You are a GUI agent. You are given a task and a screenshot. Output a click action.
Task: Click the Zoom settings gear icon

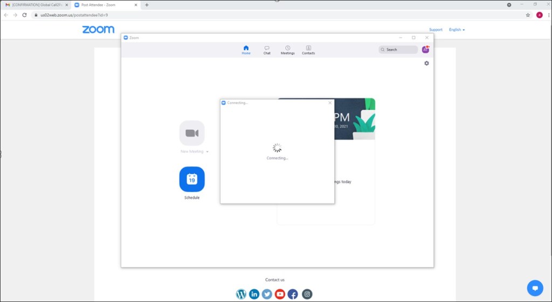pos(426,64)
